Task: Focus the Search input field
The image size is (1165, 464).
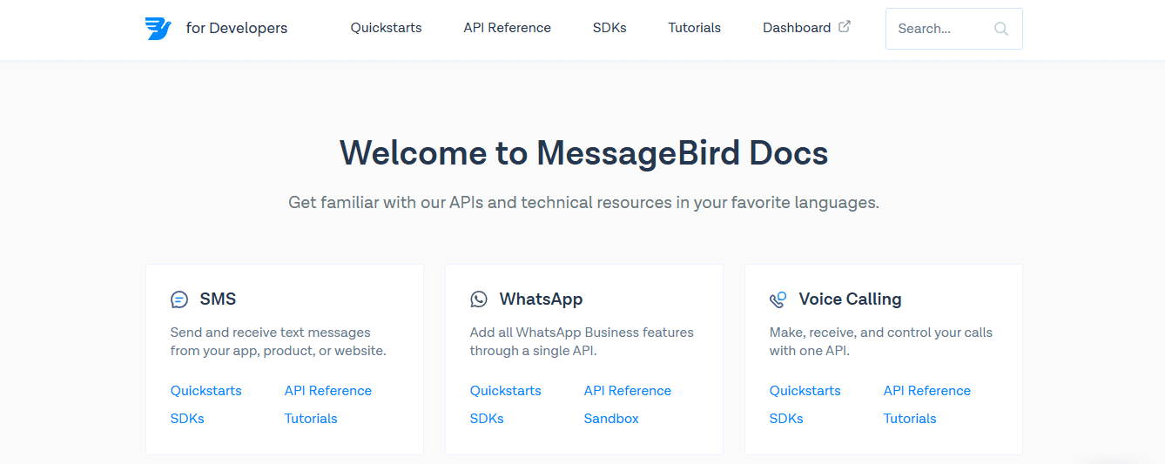Action: pyautogui.click(x=953, y=29)
